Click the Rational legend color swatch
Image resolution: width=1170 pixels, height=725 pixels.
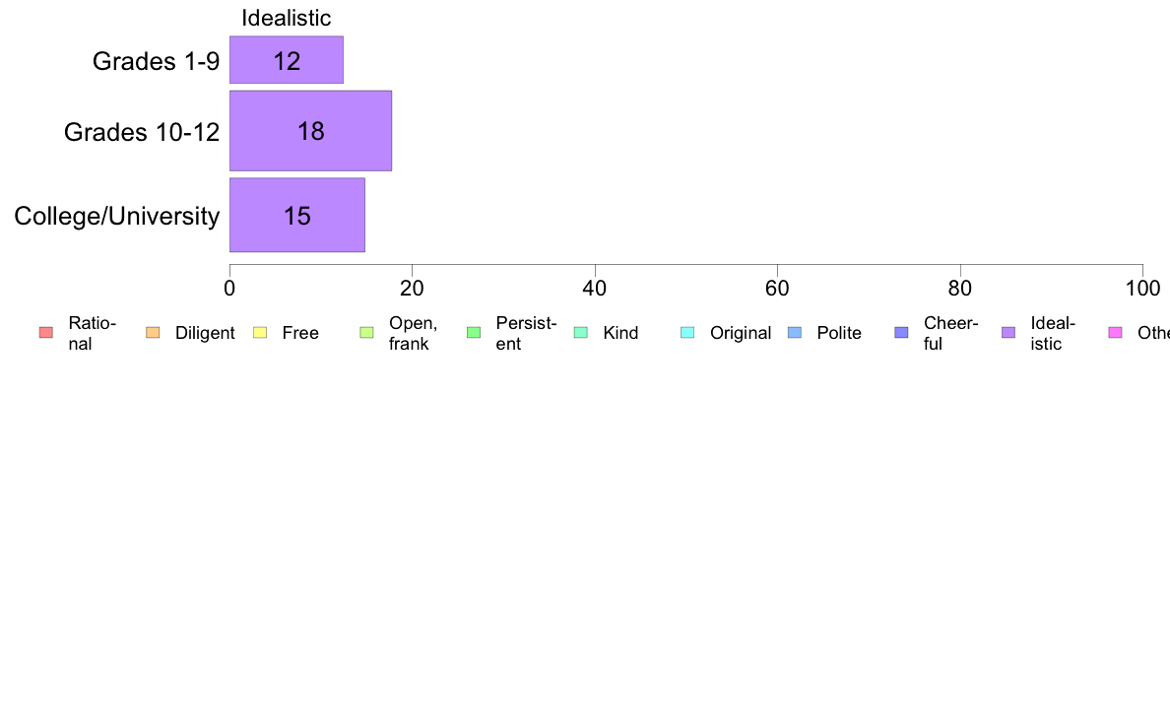46,333
